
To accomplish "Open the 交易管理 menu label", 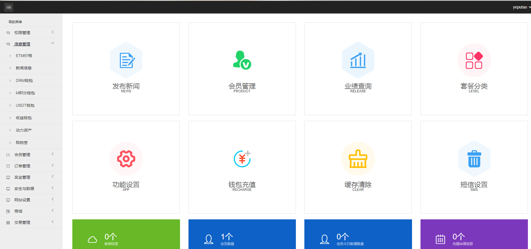I will click(x=22, y=222).
